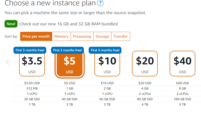This screenshot has width=201, height=113.
Task: Sort plans by Processing
Action: click(82, 37)
